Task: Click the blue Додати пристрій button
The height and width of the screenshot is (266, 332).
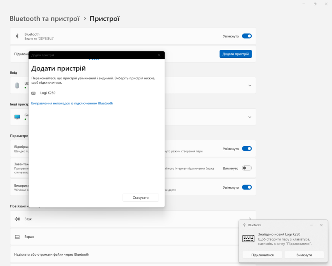Action: point(235,54)
